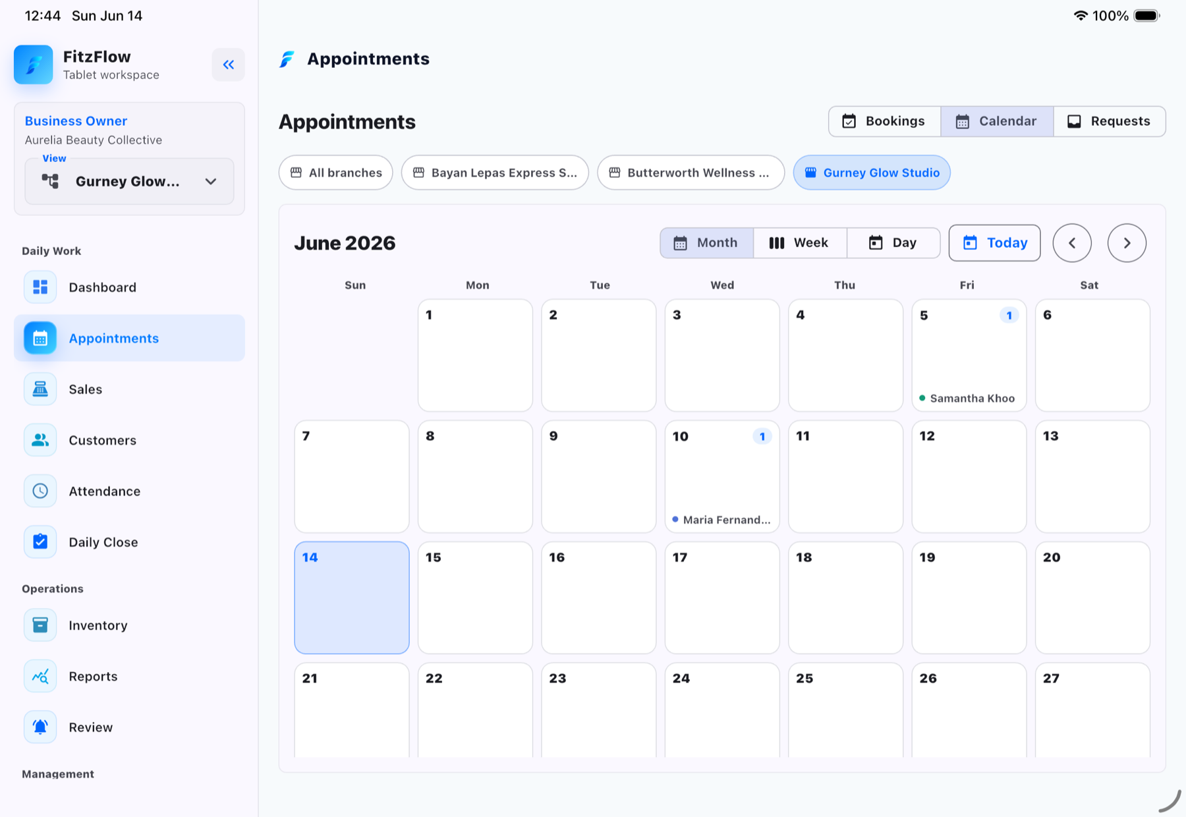The height and width of the screenshot is (817, 1186).
Task: Open Reports from sidebar menu
Action: [x=129, y=676]
